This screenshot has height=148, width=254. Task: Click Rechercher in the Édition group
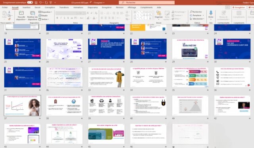[x=196, y=12]
